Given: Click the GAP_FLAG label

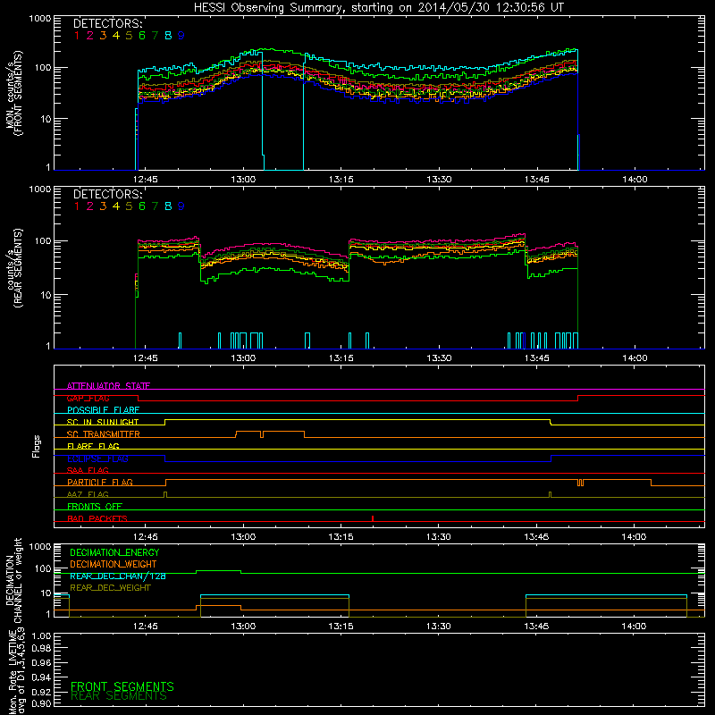Looking at the screenshot, I should click(88, 398).
